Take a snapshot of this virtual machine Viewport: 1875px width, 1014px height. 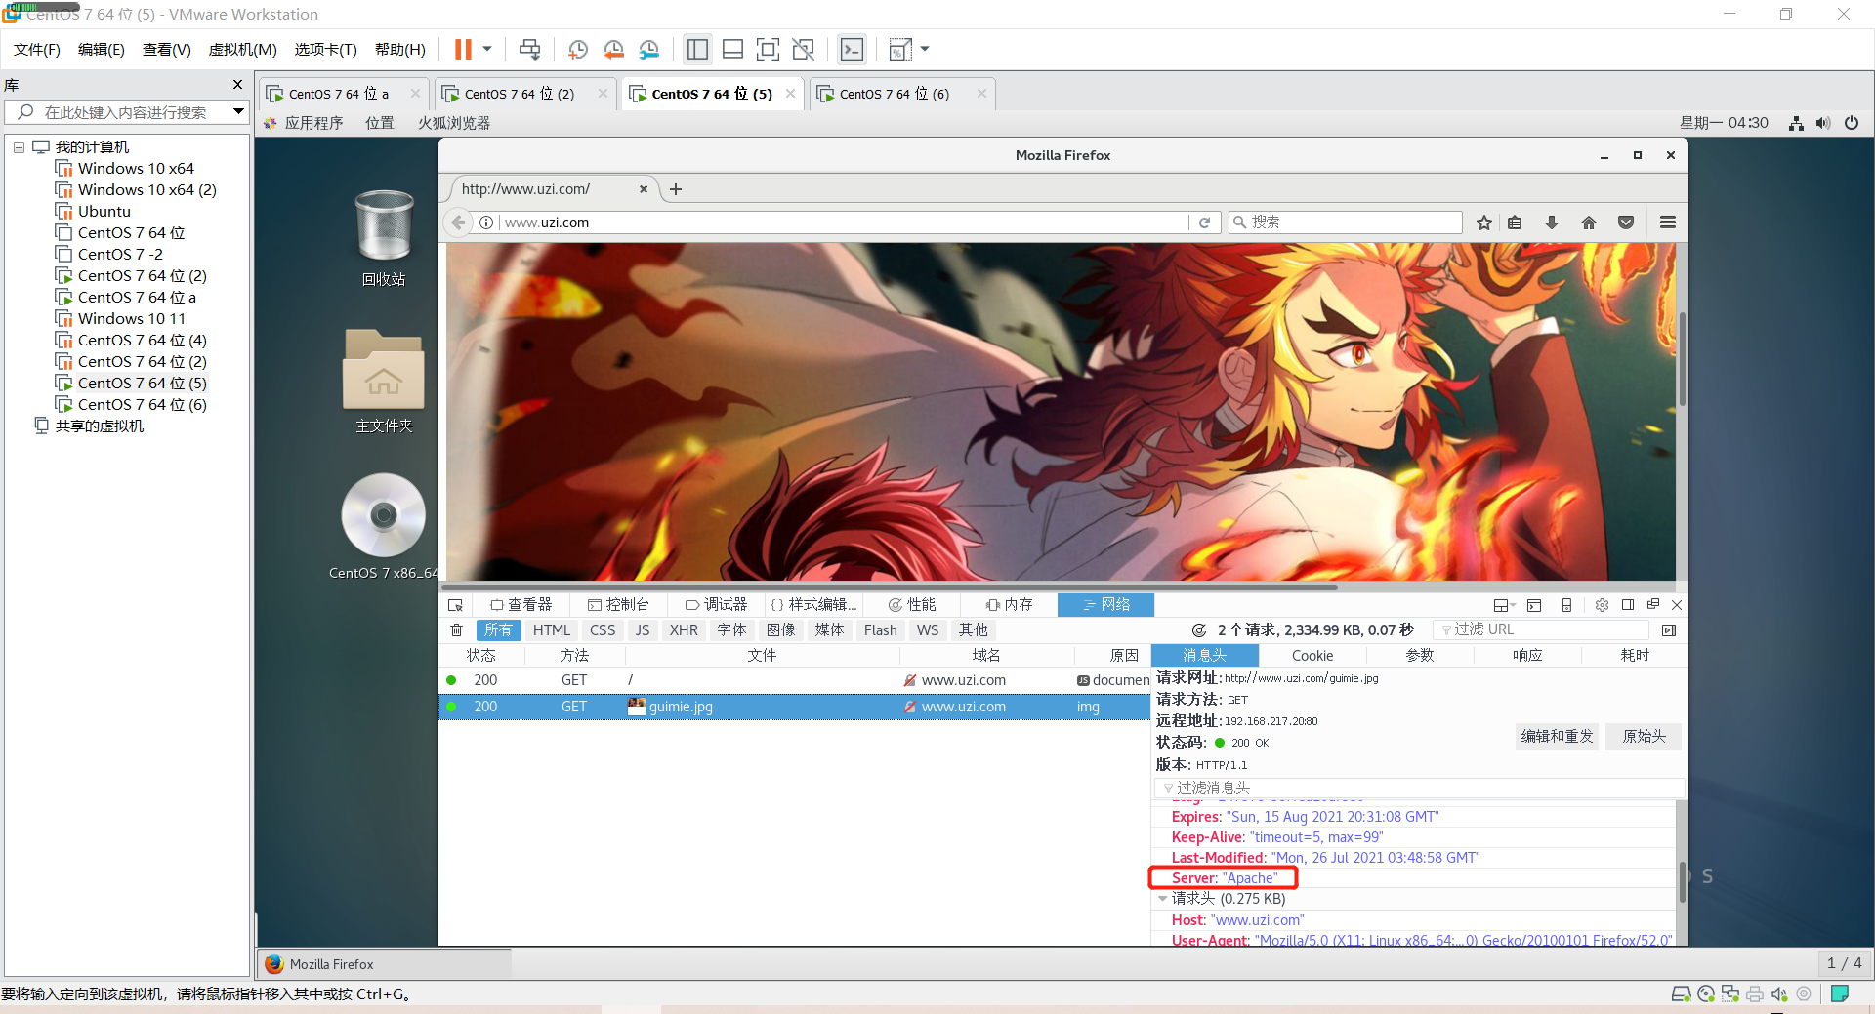(578, 50)
